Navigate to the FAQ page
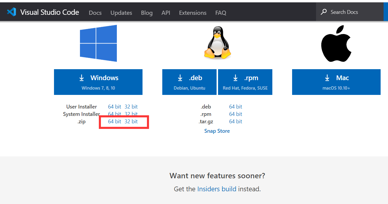Screen dimensions: 388x204 (x=220, y=13)
